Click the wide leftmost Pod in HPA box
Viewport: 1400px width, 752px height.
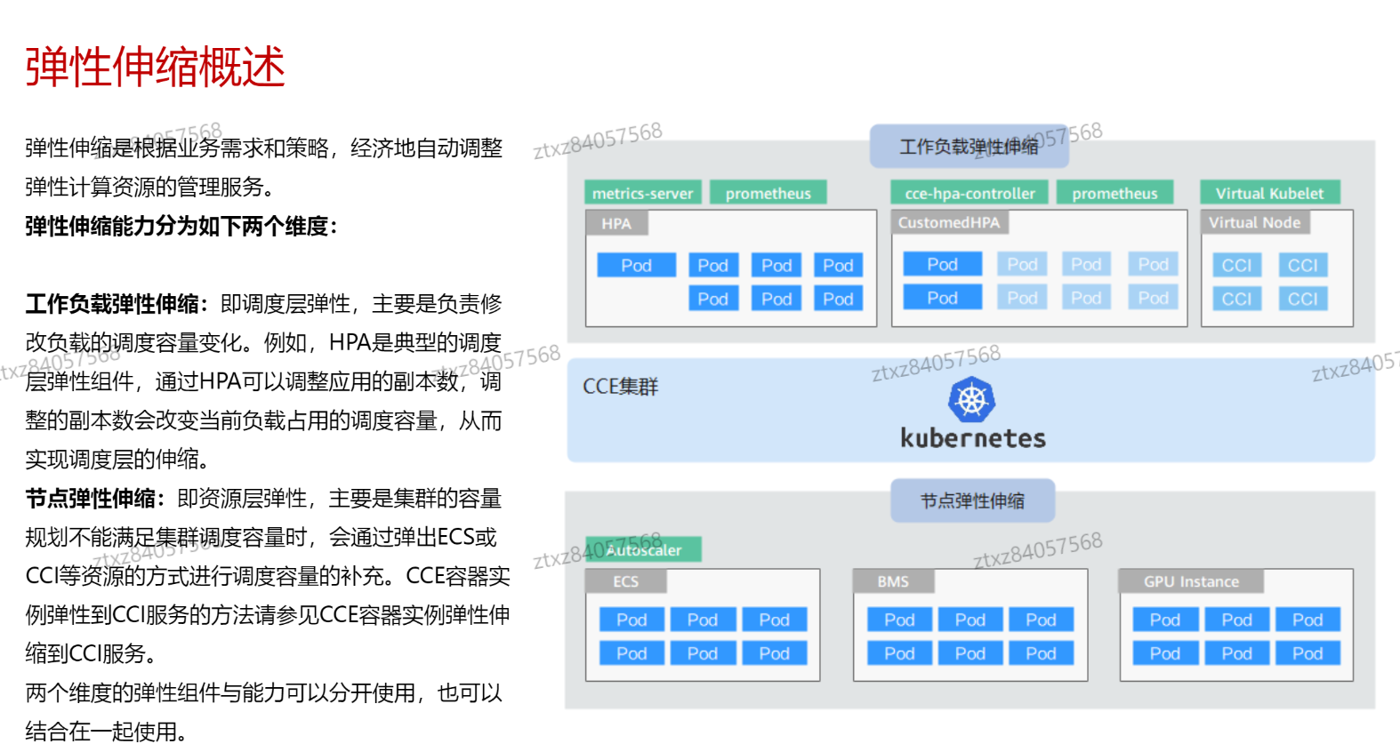click(636, 265)
